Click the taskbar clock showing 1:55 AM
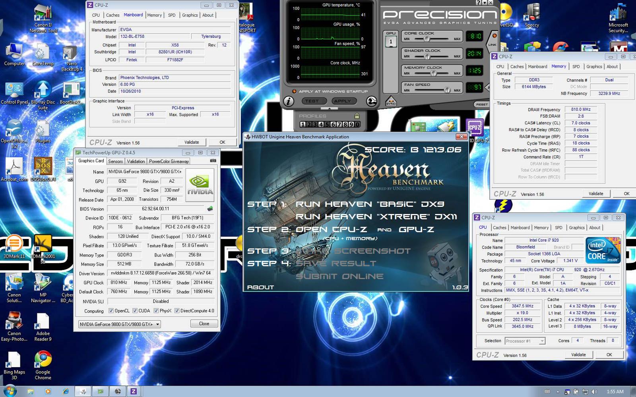This screenshot has width=636, height=397. (615, 391)
